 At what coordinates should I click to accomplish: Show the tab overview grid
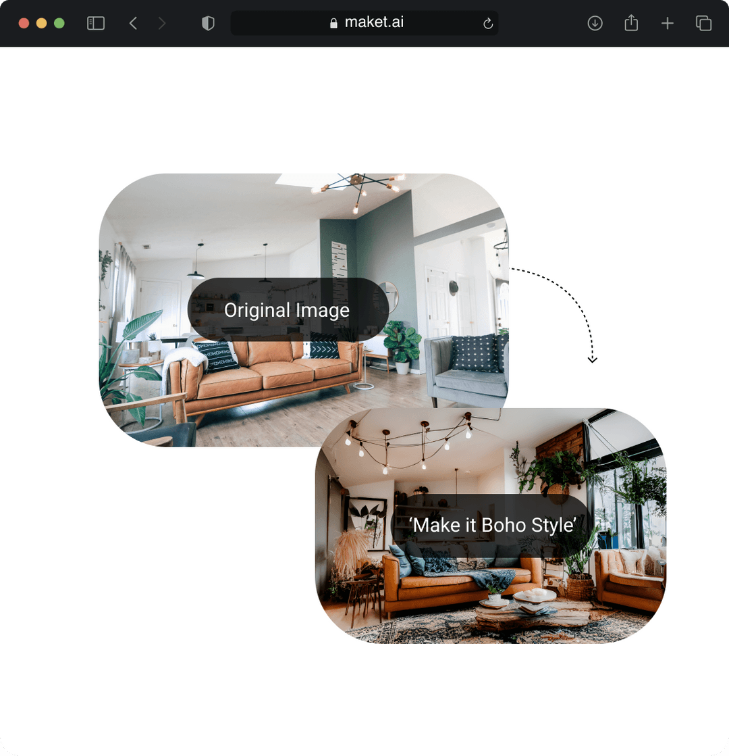[x=703, y=22]
